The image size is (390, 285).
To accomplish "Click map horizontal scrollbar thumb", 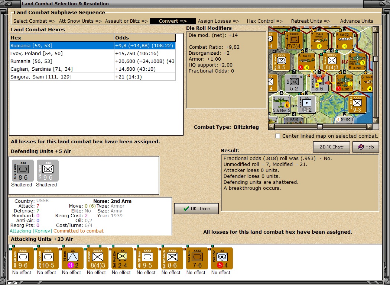I will coord(320,127).
